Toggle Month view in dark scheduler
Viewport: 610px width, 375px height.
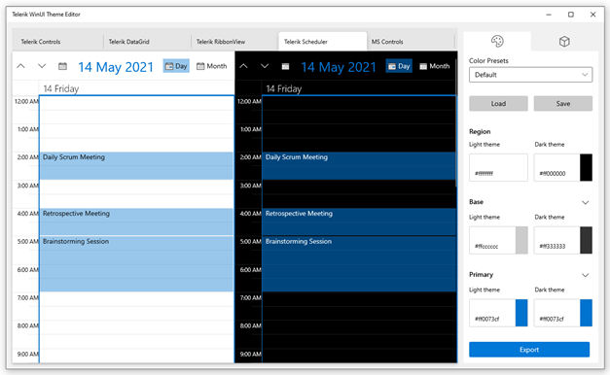[x=435, y=66]
